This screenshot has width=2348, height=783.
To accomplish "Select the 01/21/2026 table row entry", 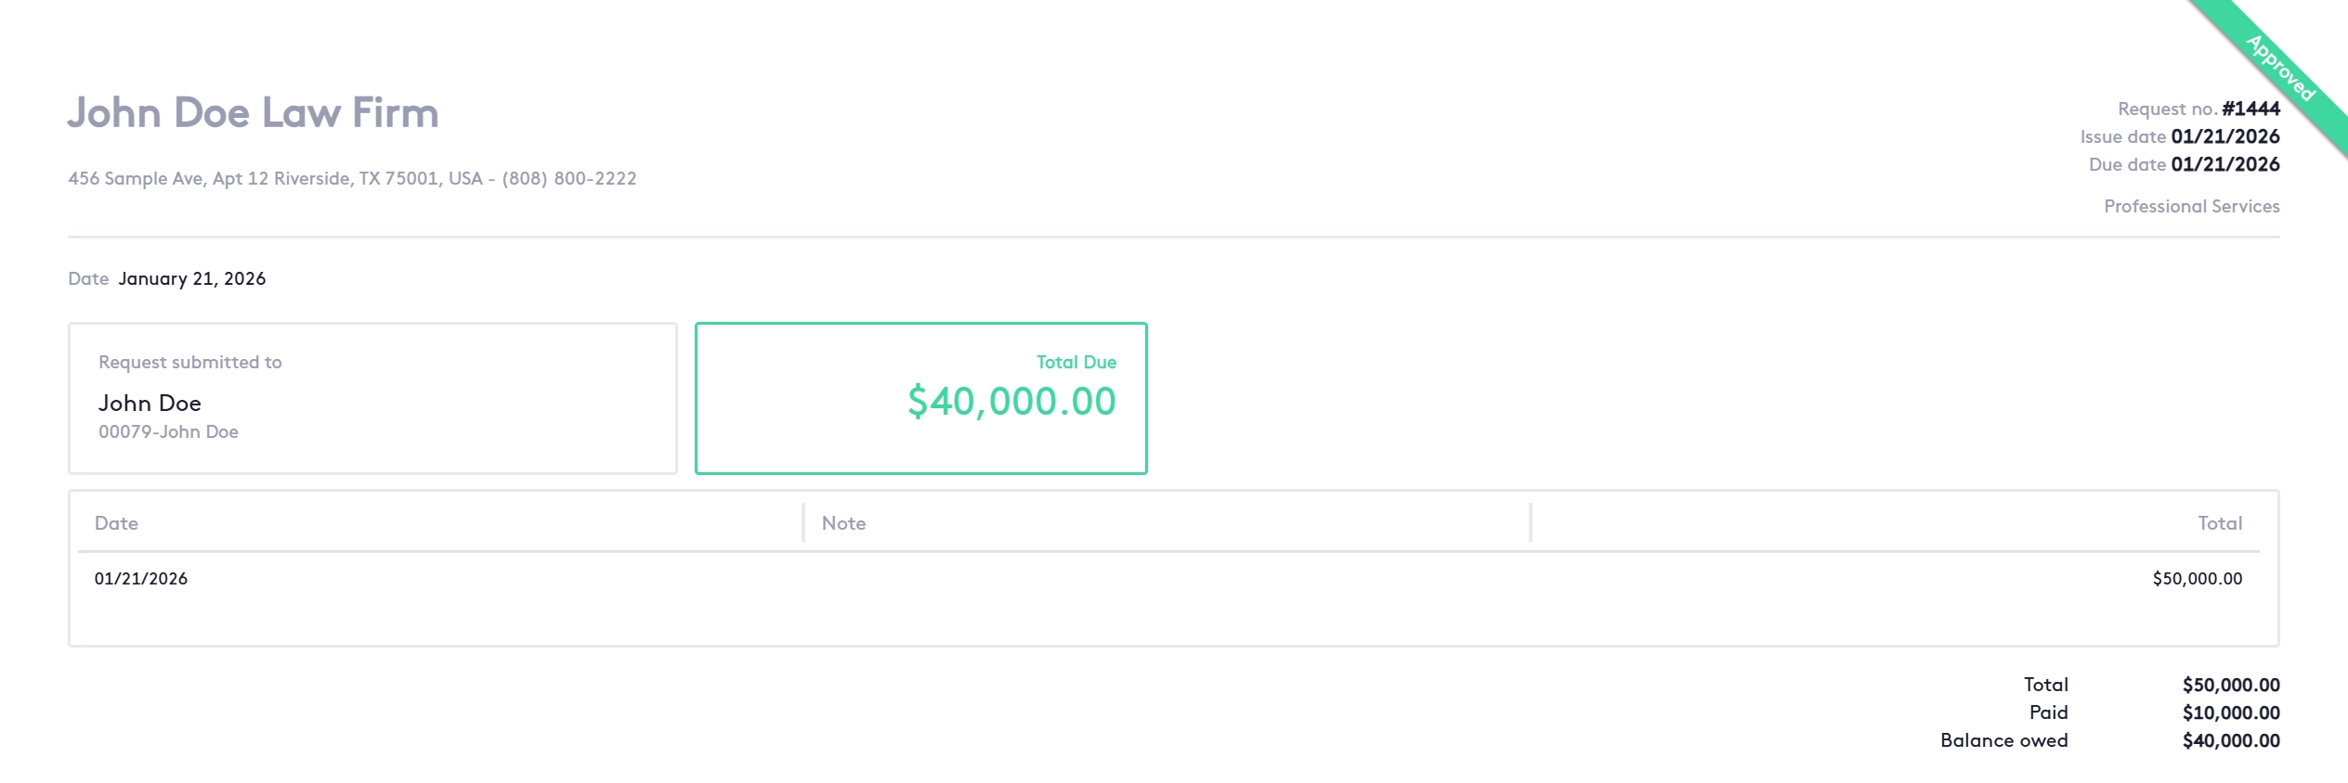I will coord(141,579).
